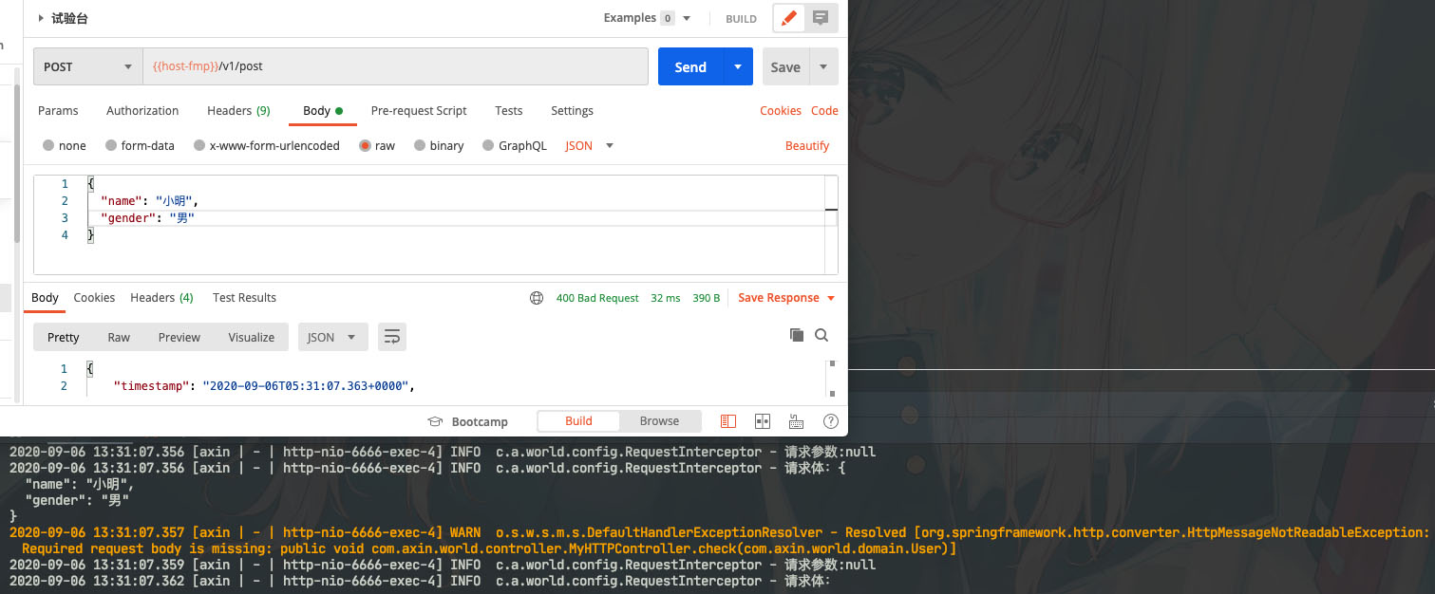1435x594 pixels.
Task: Open help via question mark icon bottom right
Action: [830, 420]
